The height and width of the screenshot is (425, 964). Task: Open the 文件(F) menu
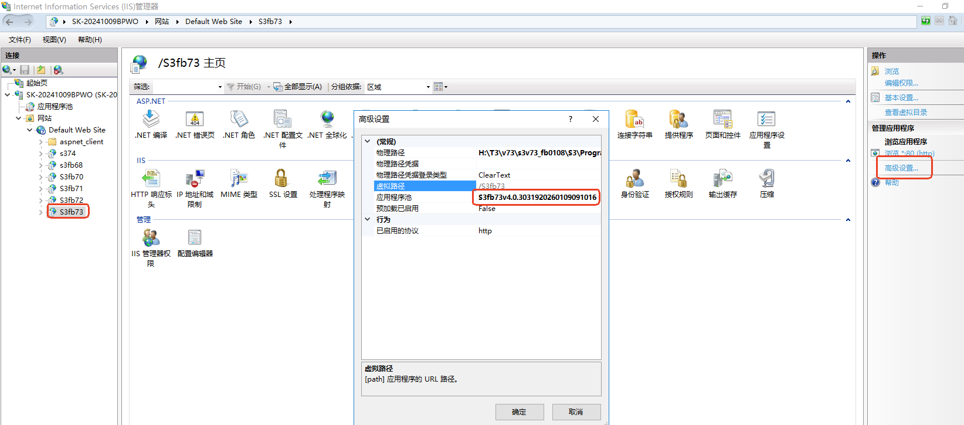[x=20, y=40]
